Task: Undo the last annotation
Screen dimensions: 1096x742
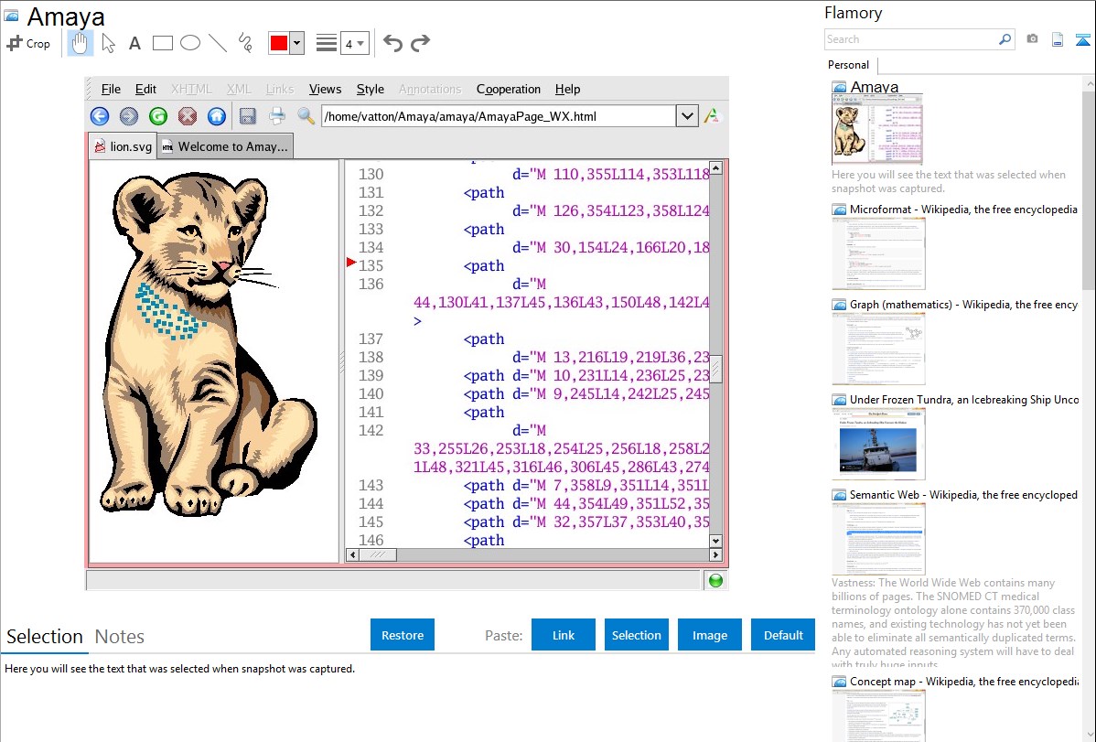Action: [392, 43]
